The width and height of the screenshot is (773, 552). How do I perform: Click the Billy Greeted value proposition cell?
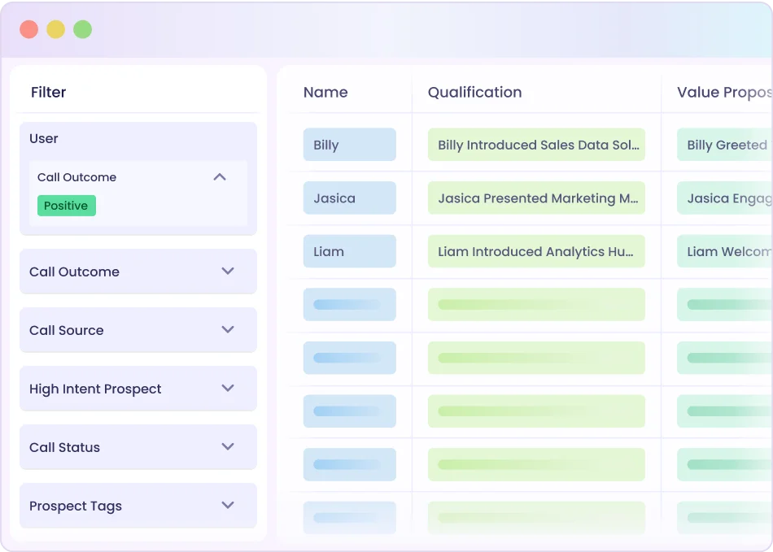pyautogui.click(x=724, y=145)
